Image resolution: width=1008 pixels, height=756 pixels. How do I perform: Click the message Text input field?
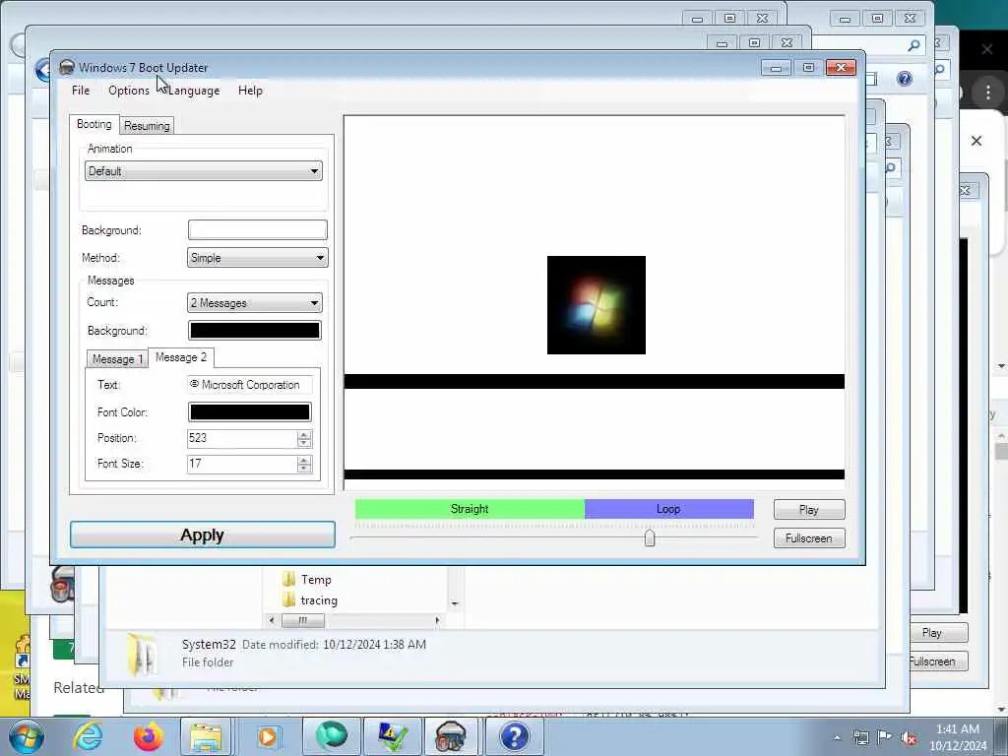[249, 385]
